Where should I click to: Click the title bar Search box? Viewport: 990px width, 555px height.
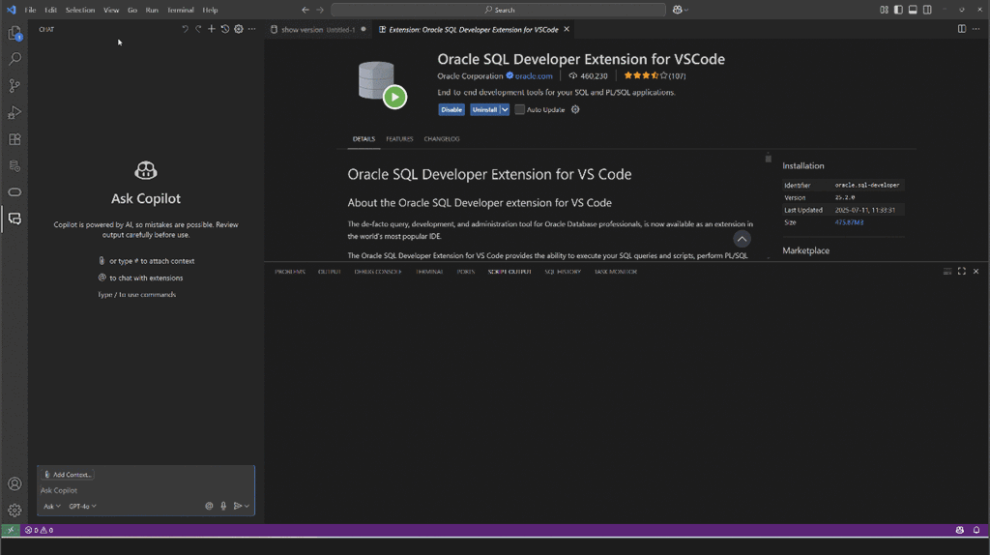498,10
